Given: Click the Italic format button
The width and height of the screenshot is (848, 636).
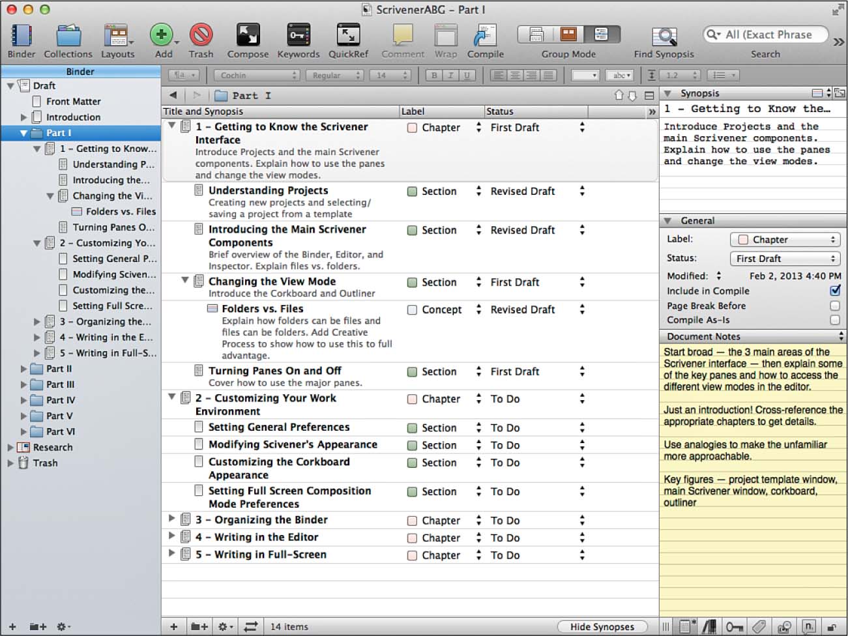Looking at the screenshot, I should tap(450, 76).
